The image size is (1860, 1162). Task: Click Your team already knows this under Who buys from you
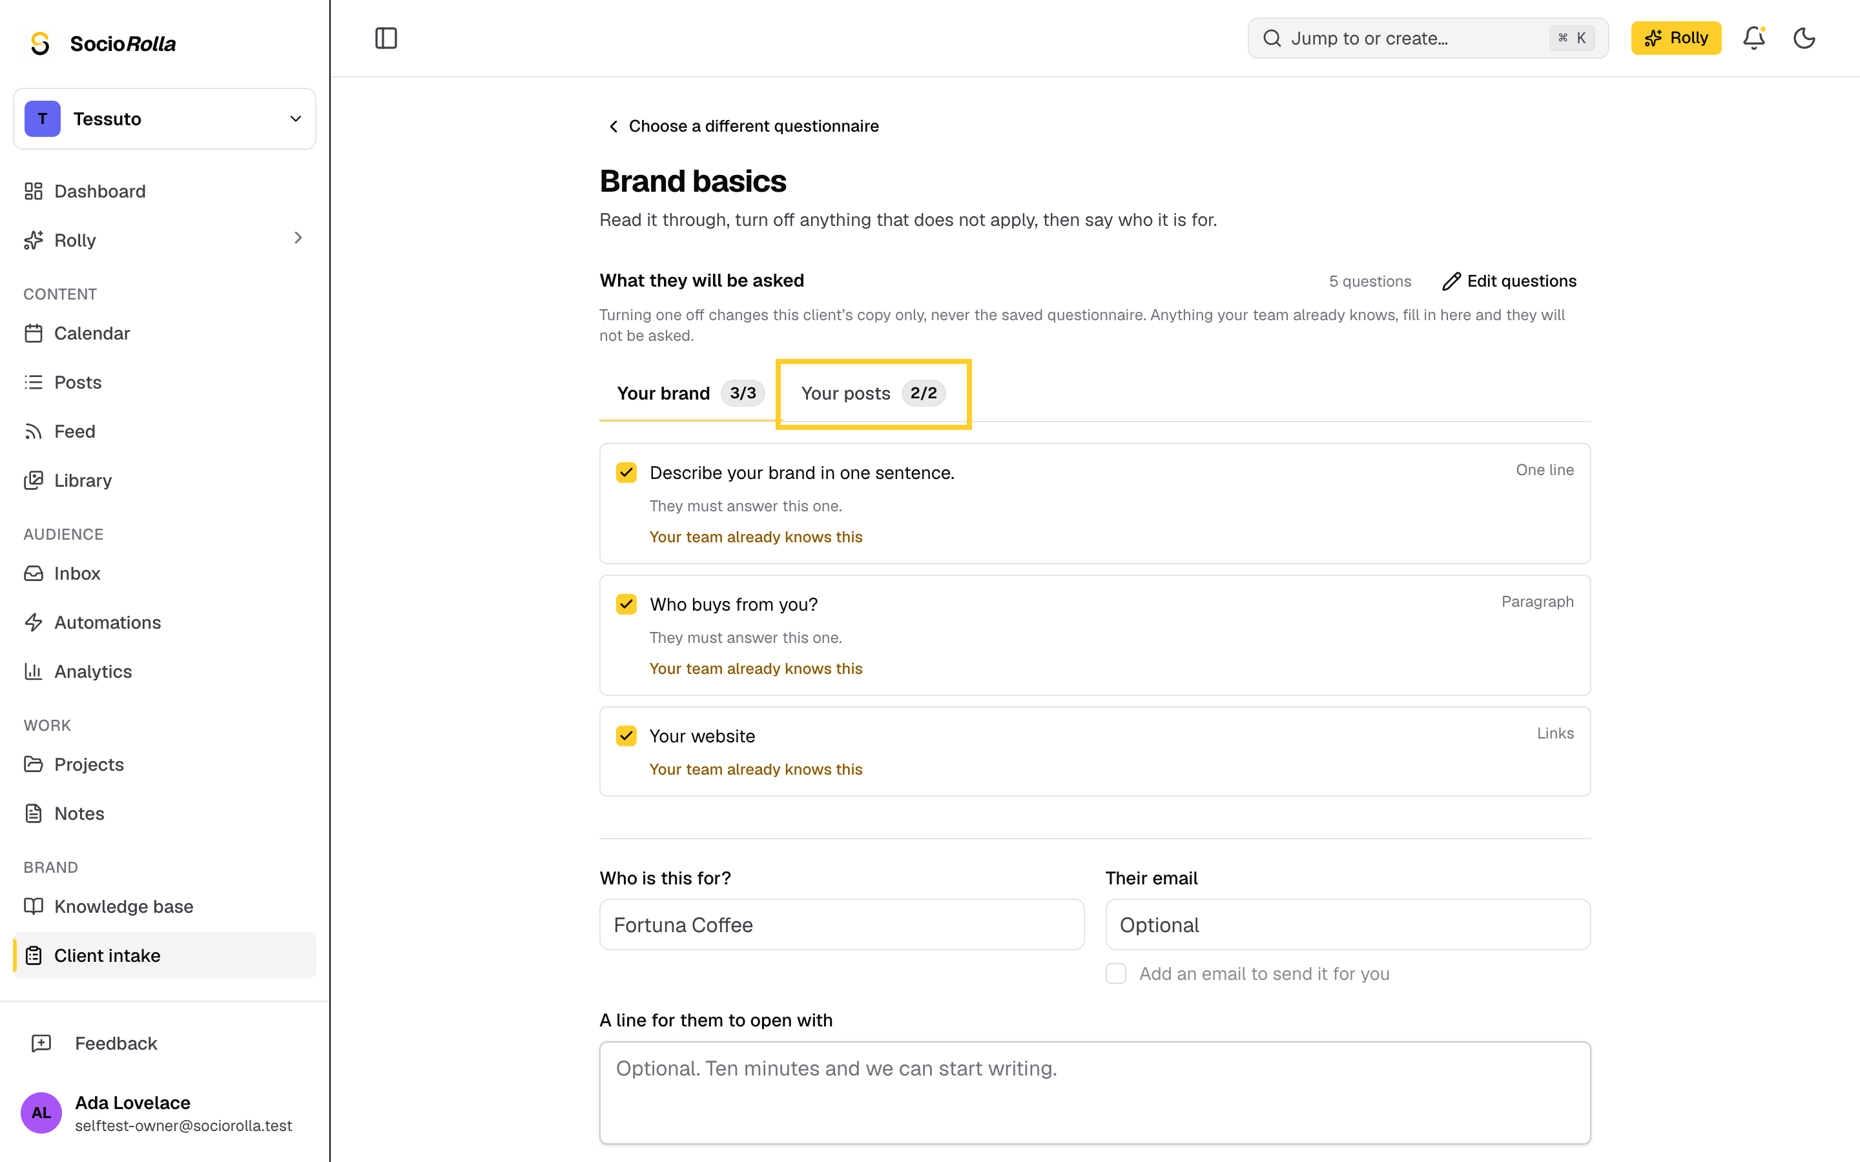(756, 669)
